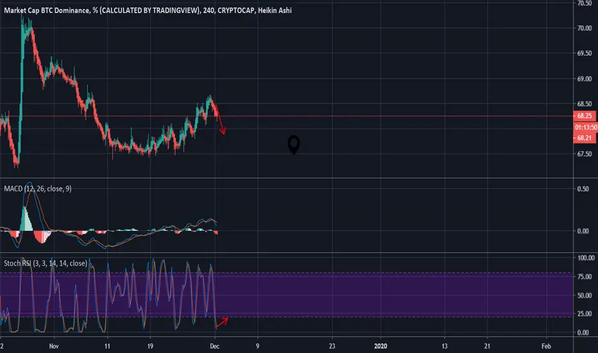The height and width of the screenshot is (353, 598).
Task: Click the 9 date label on time axis
Action: [x=257, y=346]
